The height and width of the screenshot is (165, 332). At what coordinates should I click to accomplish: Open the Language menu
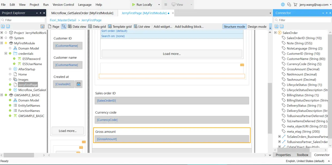click(x=85, y=5)
